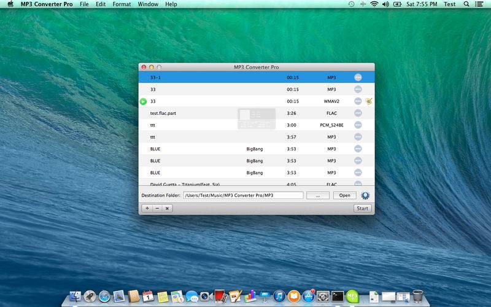
Task: Open the App Store from the Dock
Action: click(x=309, y=296)
